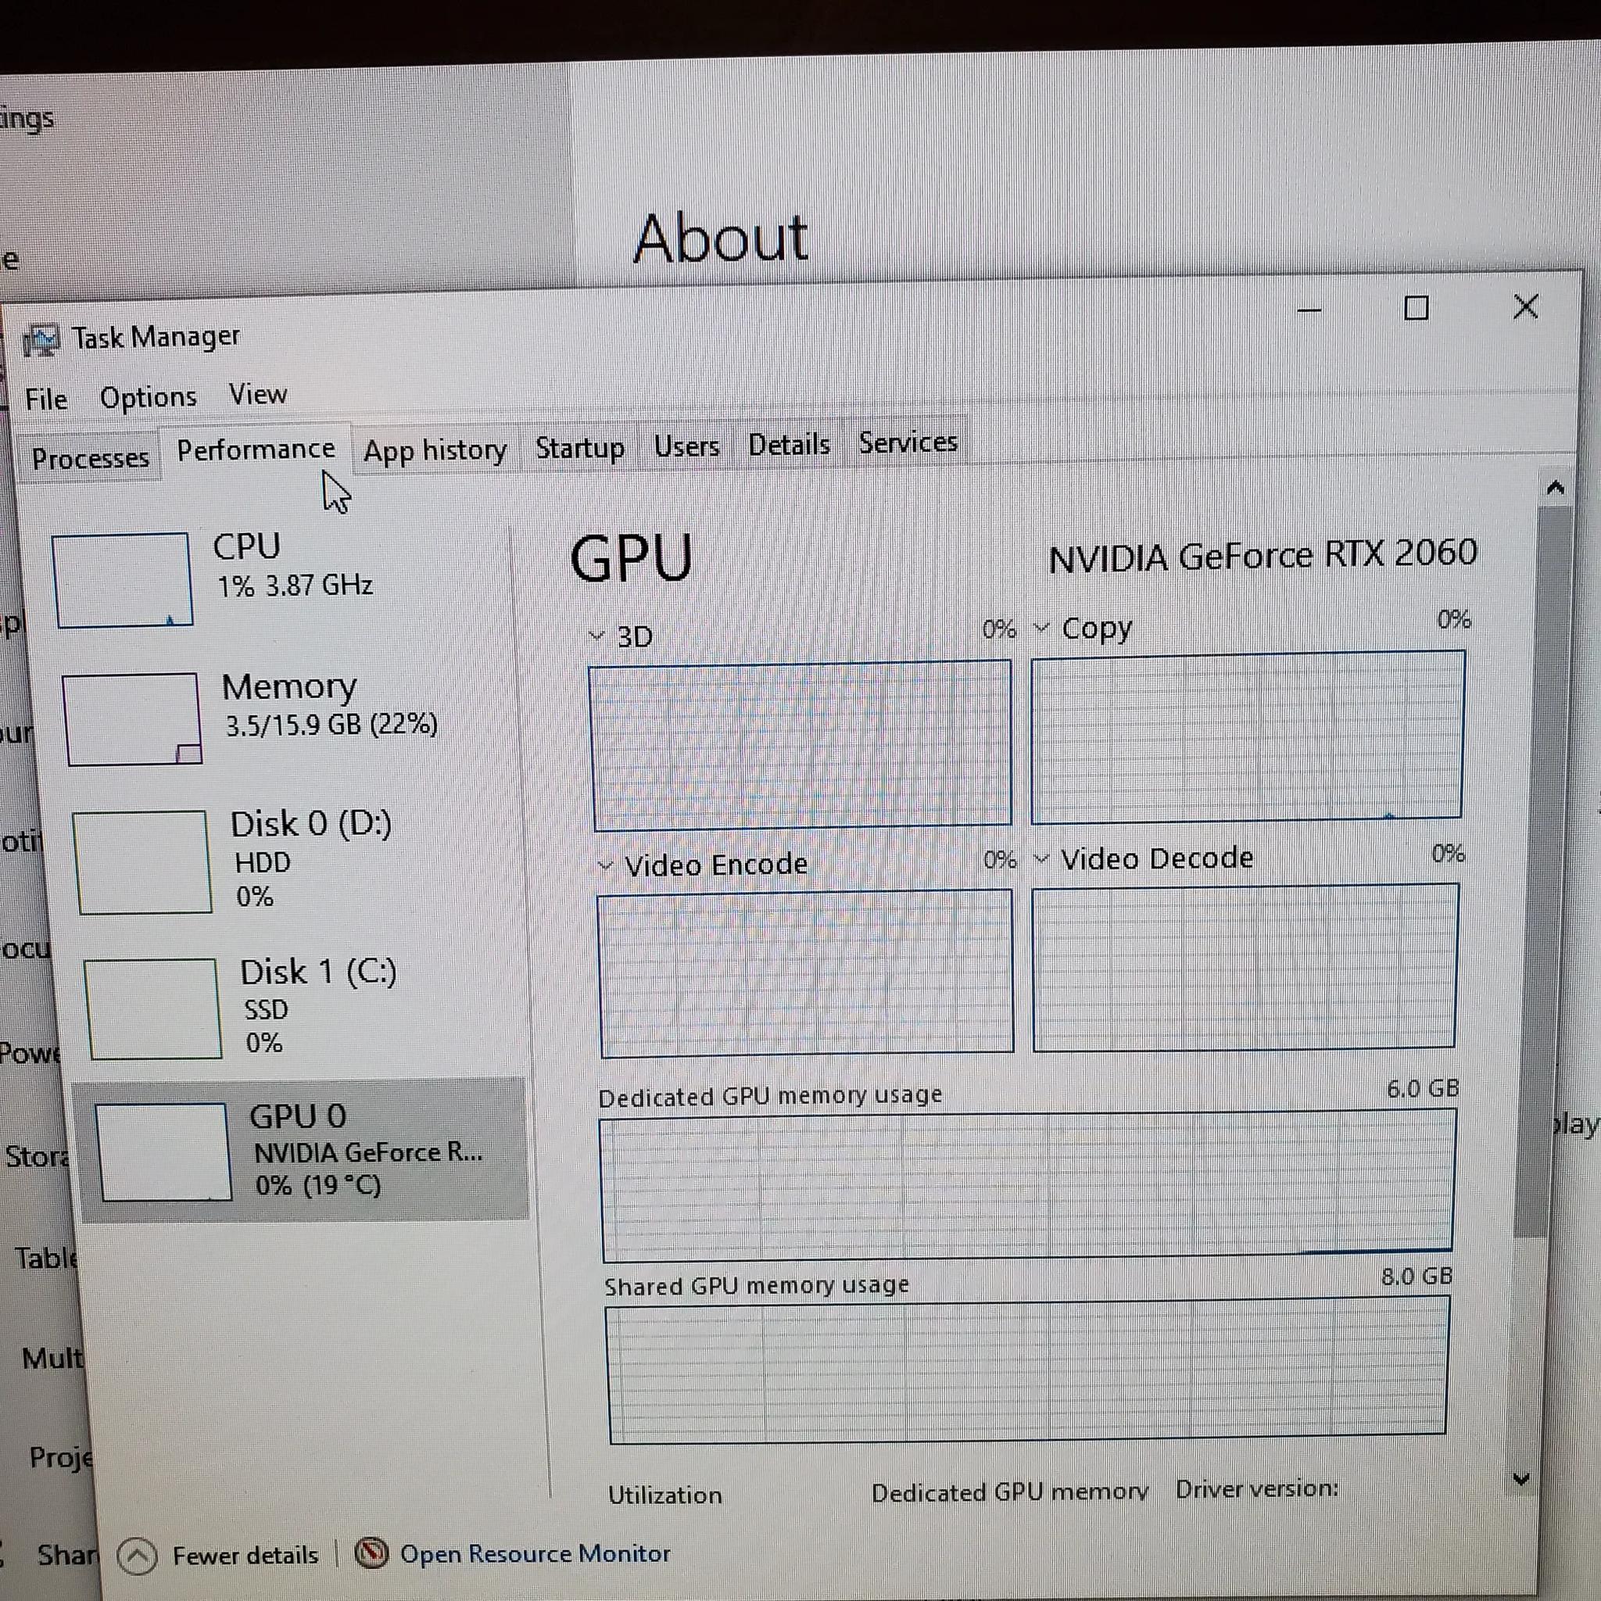This screenshot has height=1601, width=1601.
Task: Click the 3D engine graph
Action: click(x=800, y=744)
